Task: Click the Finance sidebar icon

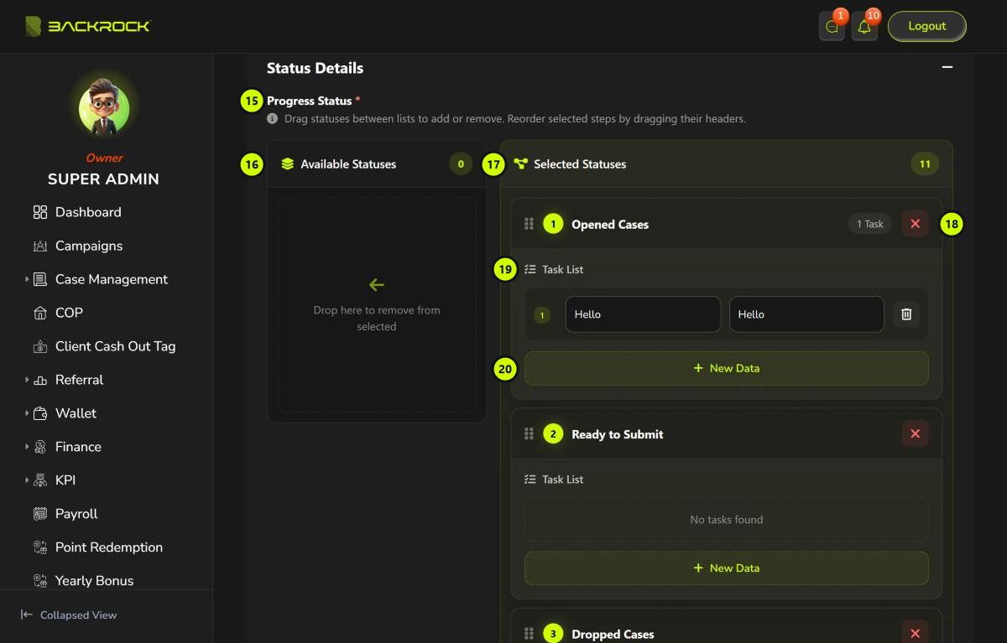Action: (x=40, y=447)
